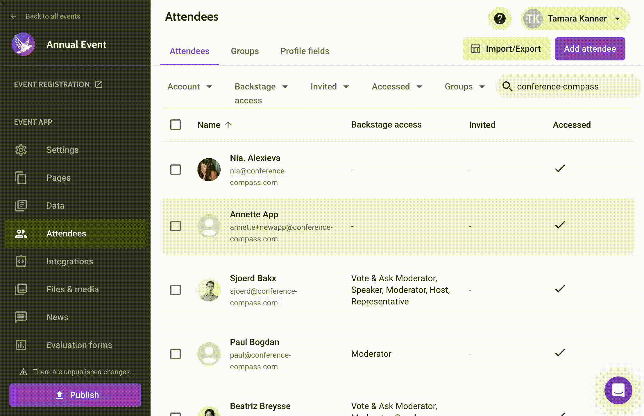Click the search magnifier icon
This screenshot has width=644, height=416.
(507, 87)
